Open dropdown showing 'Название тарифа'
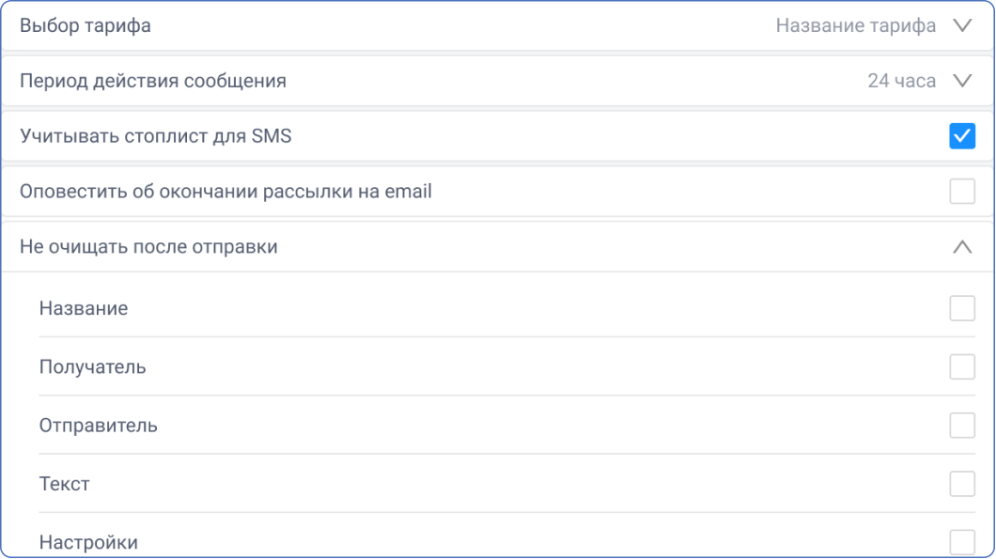Screen dimensions: 996x559 856,25
